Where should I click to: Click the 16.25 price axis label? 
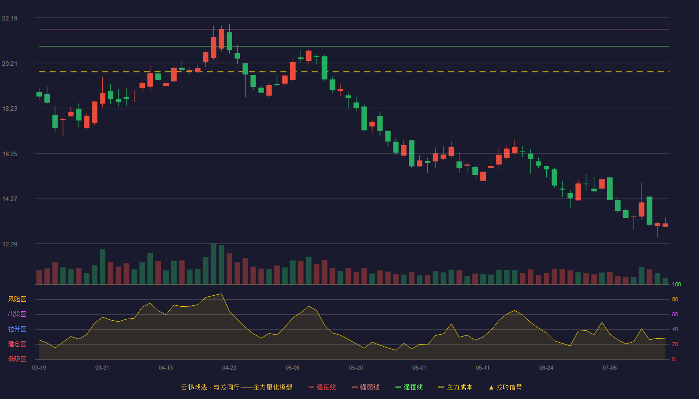click(x=9, y=154)
